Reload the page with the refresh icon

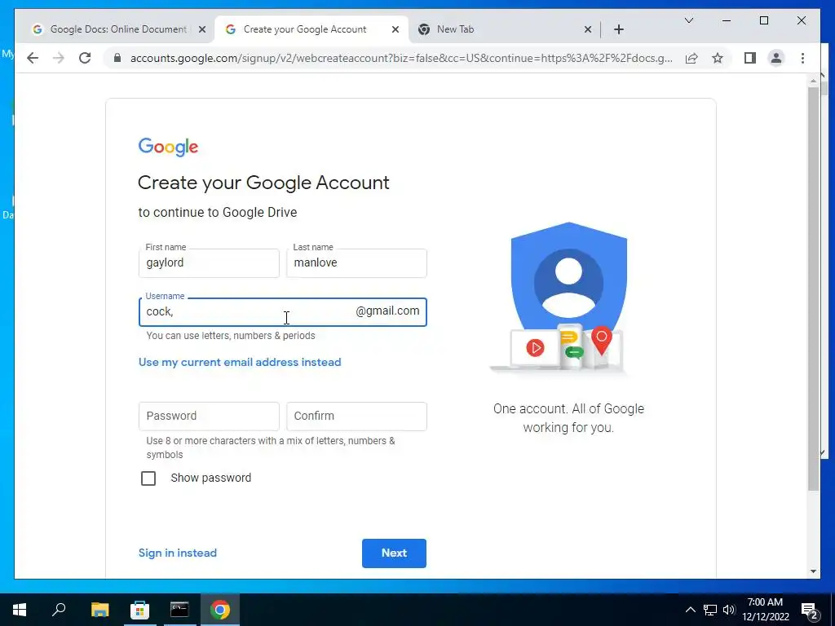85,58
